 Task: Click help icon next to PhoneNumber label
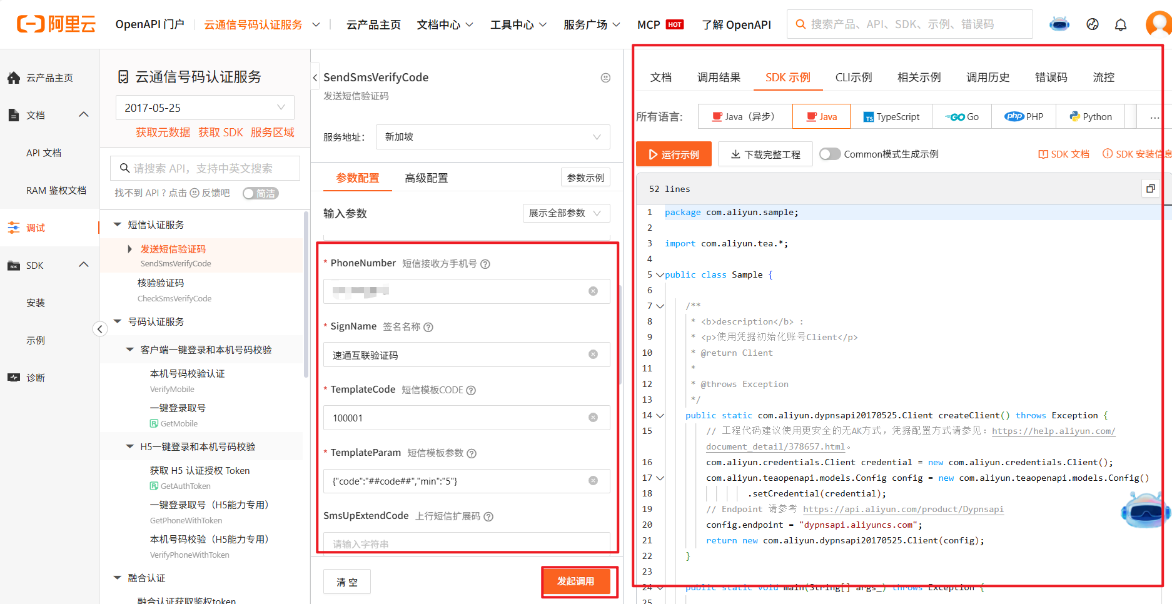(485, 264)
